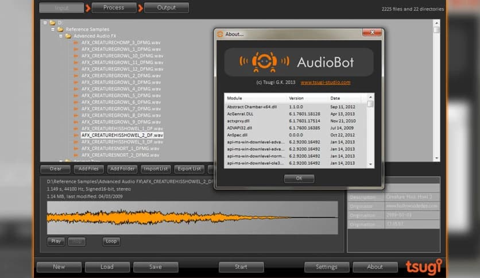The width and height of the screenshot is (480, 278).
Task: Toggle the Loop playback button
Action: pyautogui.click(x=111, y=242)
